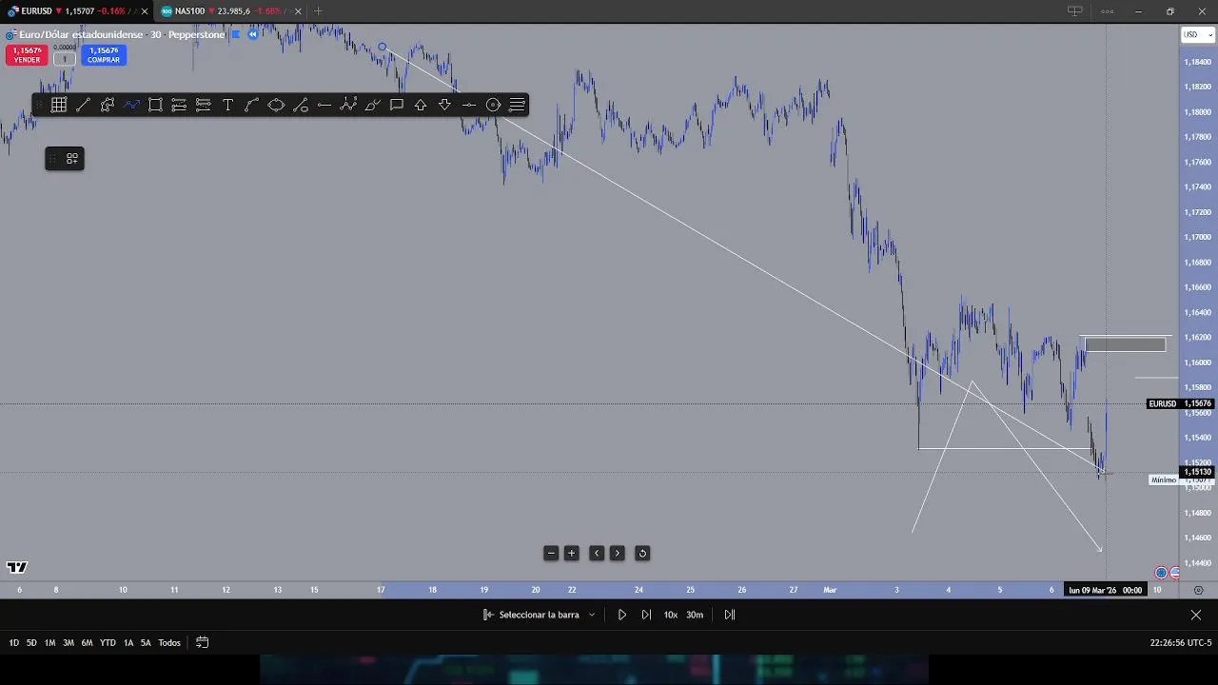Edit the order quantity field

[x=65, y=59]
